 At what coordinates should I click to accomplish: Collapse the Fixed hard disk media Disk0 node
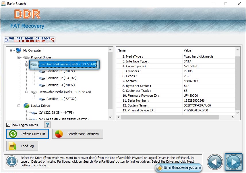26,64
